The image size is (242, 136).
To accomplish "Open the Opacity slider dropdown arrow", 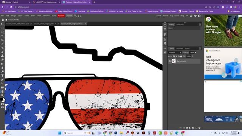I will 195,53.
